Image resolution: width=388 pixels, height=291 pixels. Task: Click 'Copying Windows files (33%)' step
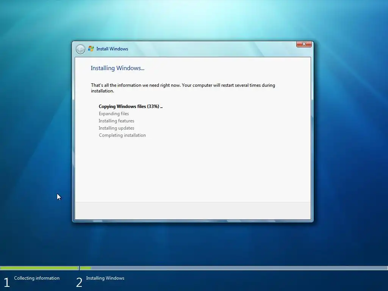click(x=131, y=106)
